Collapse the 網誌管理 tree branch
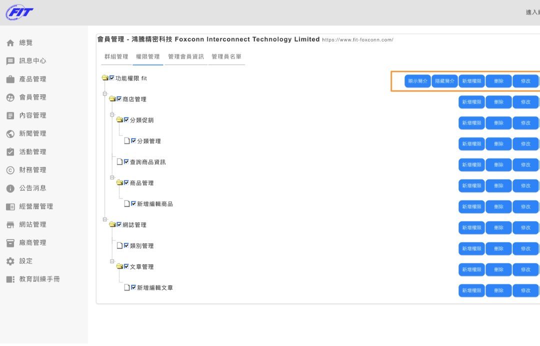 point(105,219)
